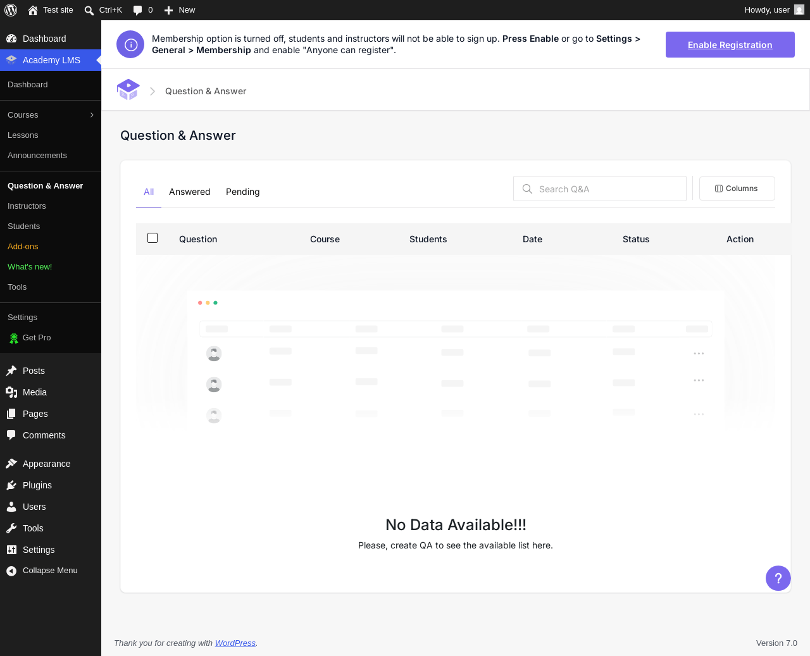Click the Pages icon in sidebar
Screen dimensions: 810x656
11,414
